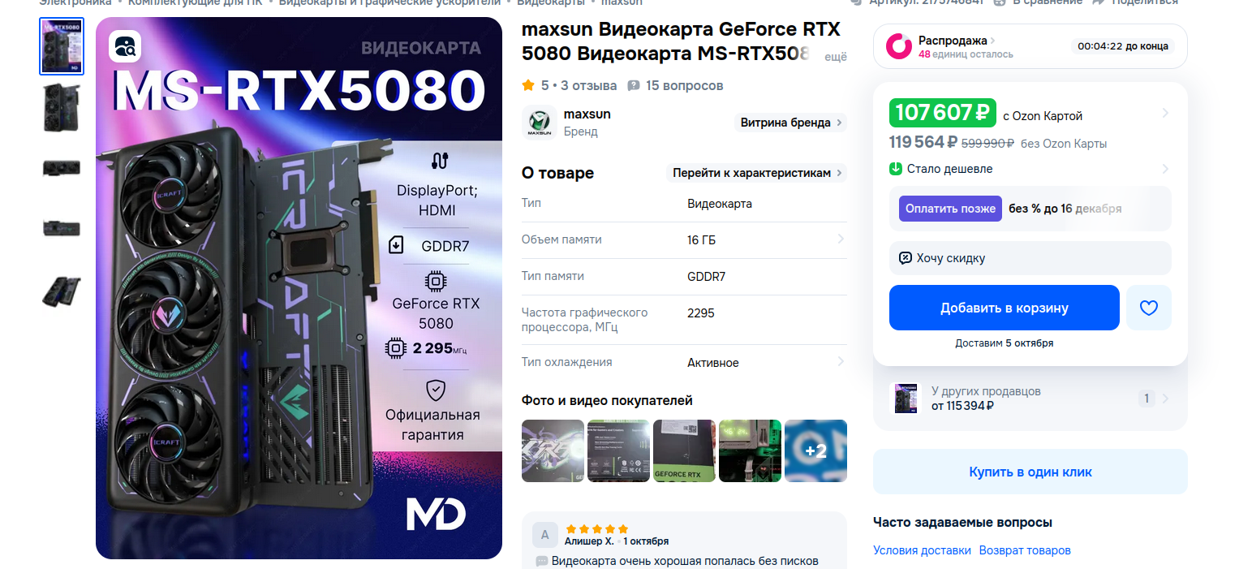Click the green Стало дешевле arrow icon
The width and height of the screenshot is (1252, 569).
pyautogui.click(x=896, y=169)
